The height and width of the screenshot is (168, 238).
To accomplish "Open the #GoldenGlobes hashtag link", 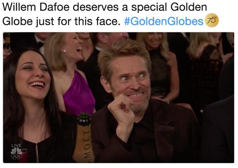I will pyautogui.click(x=164, y=21).
